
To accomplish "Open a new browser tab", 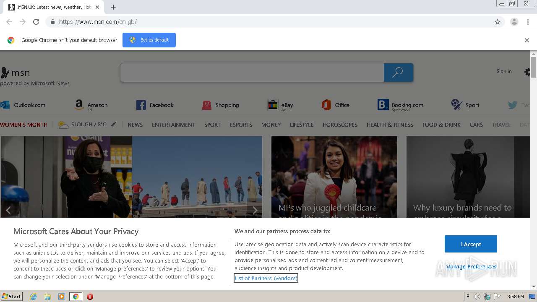I will (x=113, y=7).
